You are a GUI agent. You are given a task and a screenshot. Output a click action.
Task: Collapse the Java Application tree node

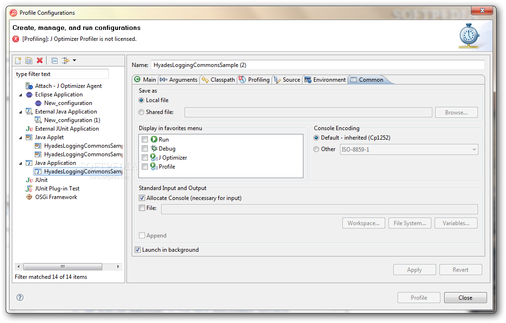20,163
